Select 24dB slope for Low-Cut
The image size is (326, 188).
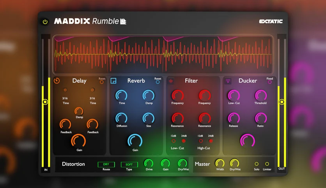184,141
